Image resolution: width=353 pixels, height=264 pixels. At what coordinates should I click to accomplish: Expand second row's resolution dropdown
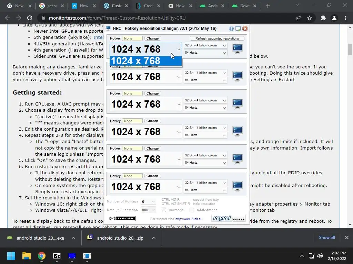[x=179, y=77]
